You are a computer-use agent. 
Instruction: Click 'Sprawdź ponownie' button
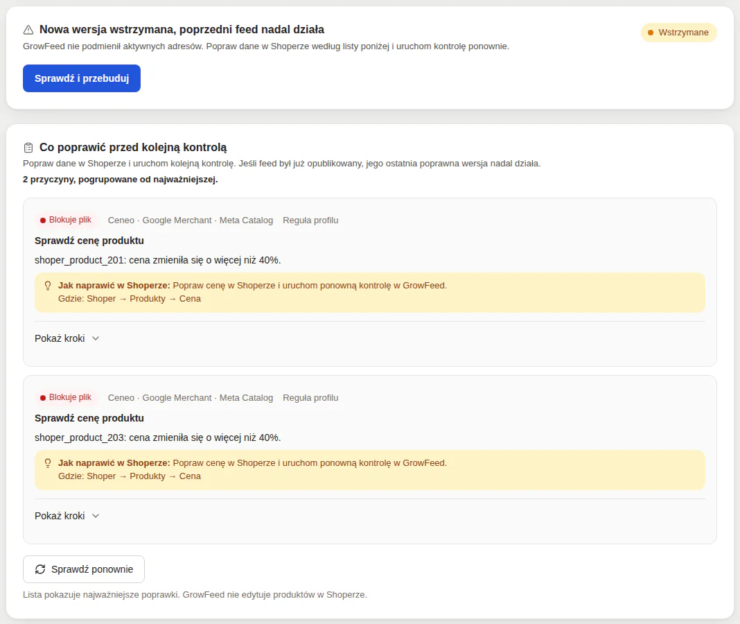84,569
